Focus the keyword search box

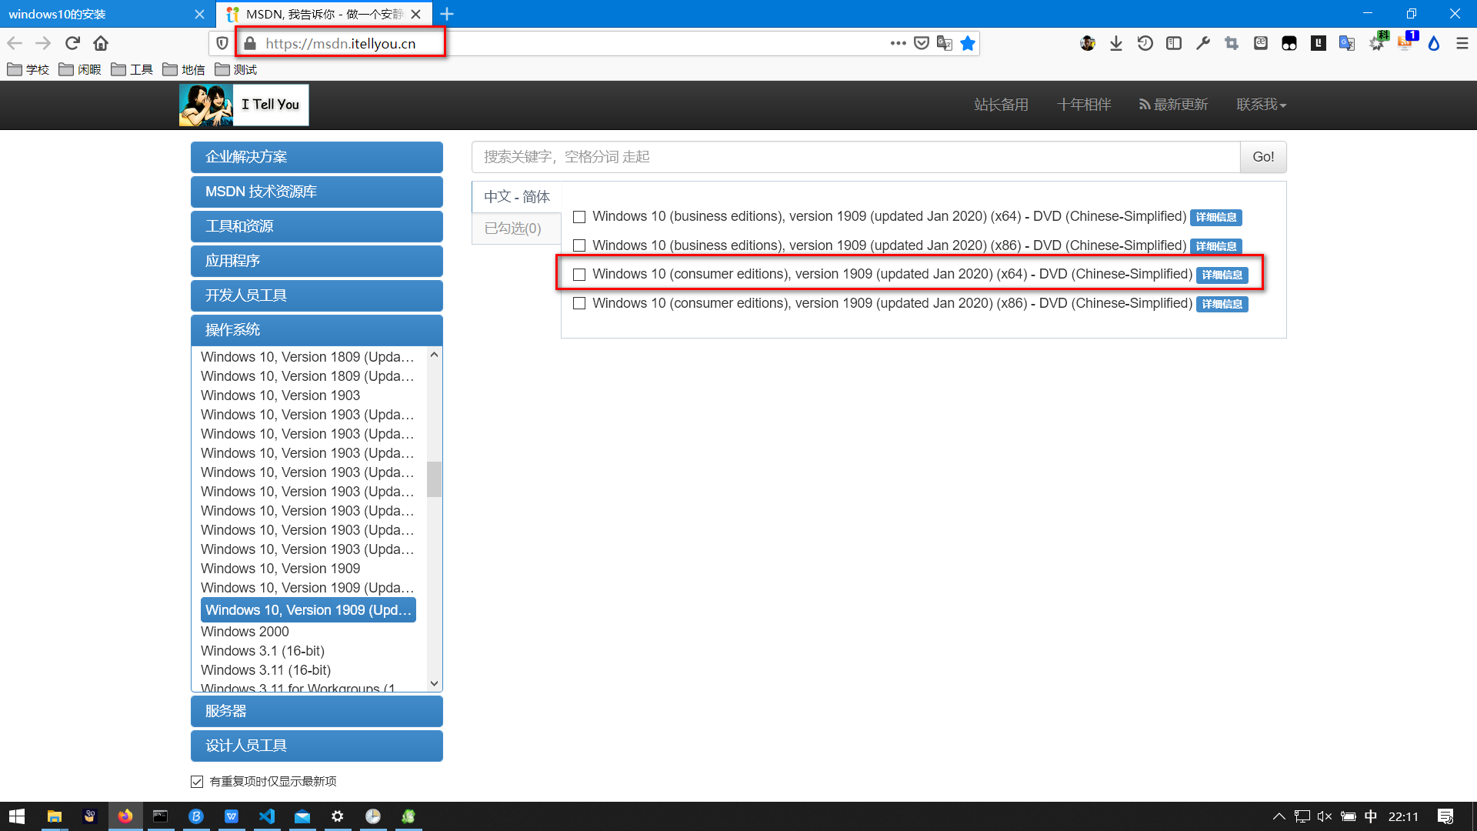855,157
